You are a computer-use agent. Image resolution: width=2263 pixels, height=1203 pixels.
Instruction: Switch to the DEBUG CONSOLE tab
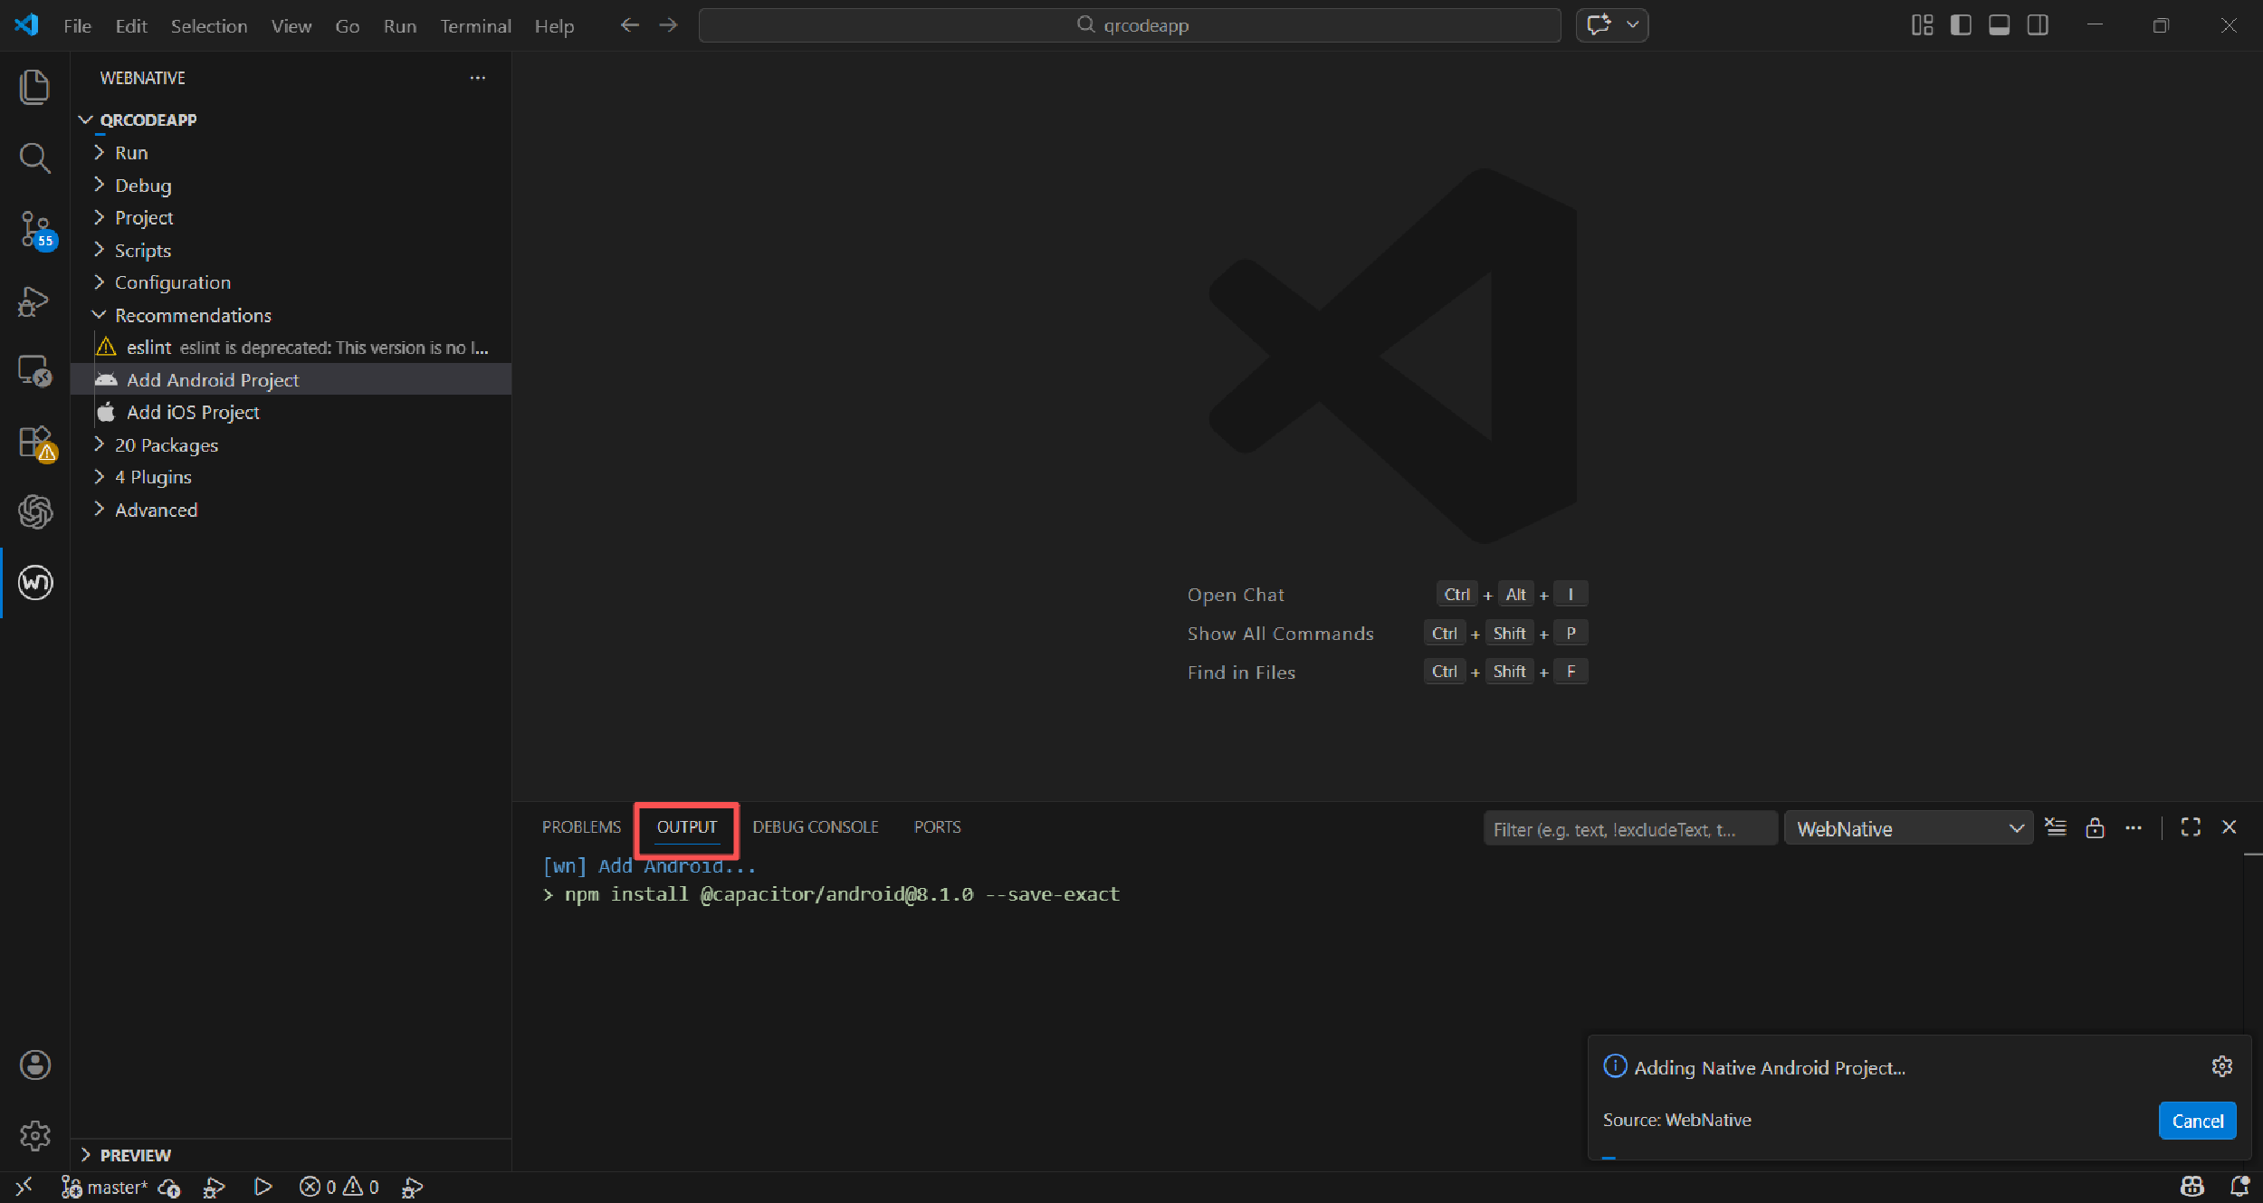[816, 827]
